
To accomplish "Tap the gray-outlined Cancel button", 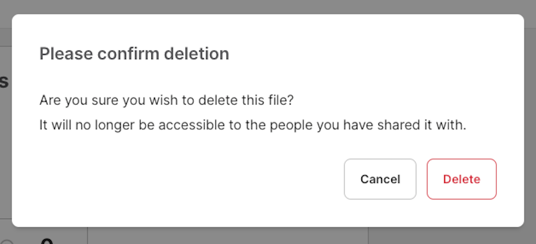I will (380, 179).
